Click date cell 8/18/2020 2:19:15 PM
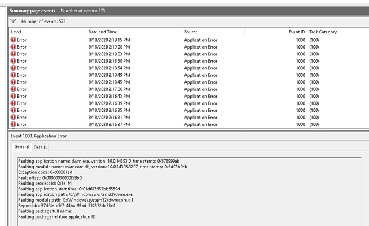Viewport: 369px width, 226px height. [x=109, y=40]
